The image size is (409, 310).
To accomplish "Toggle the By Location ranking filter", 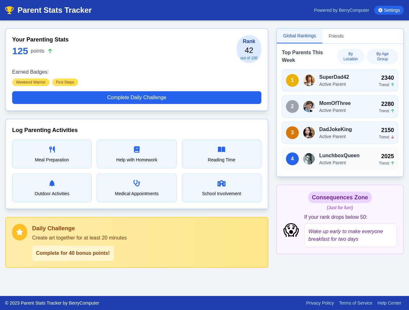I will (351, 56).
